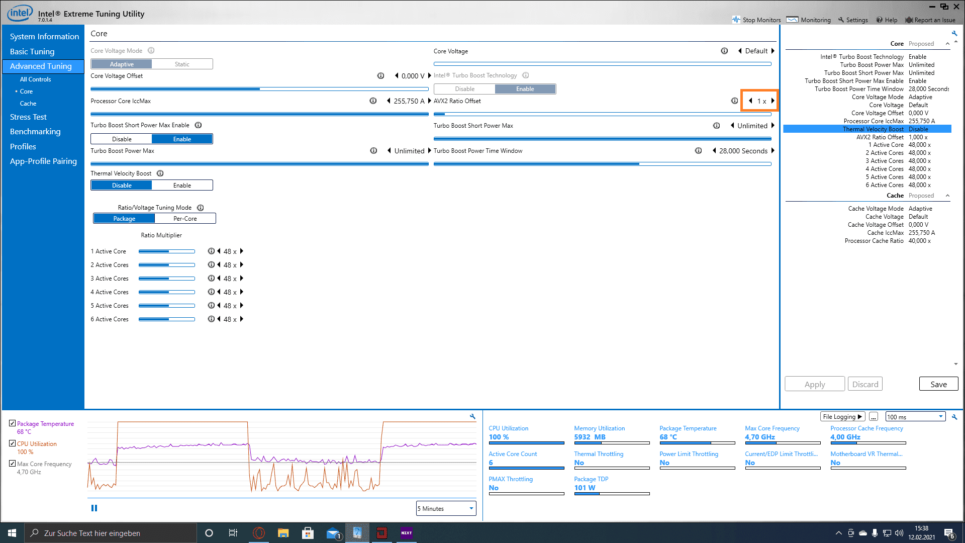Open info icon for 6 Active Cores ratio
This screenshot has height=543, width=965.
211,319
